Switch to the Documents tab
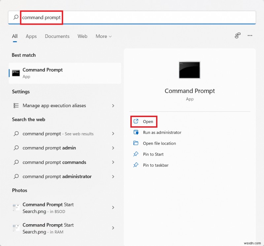The height and width of the screenshot is (246, 264). click(57, 36)
